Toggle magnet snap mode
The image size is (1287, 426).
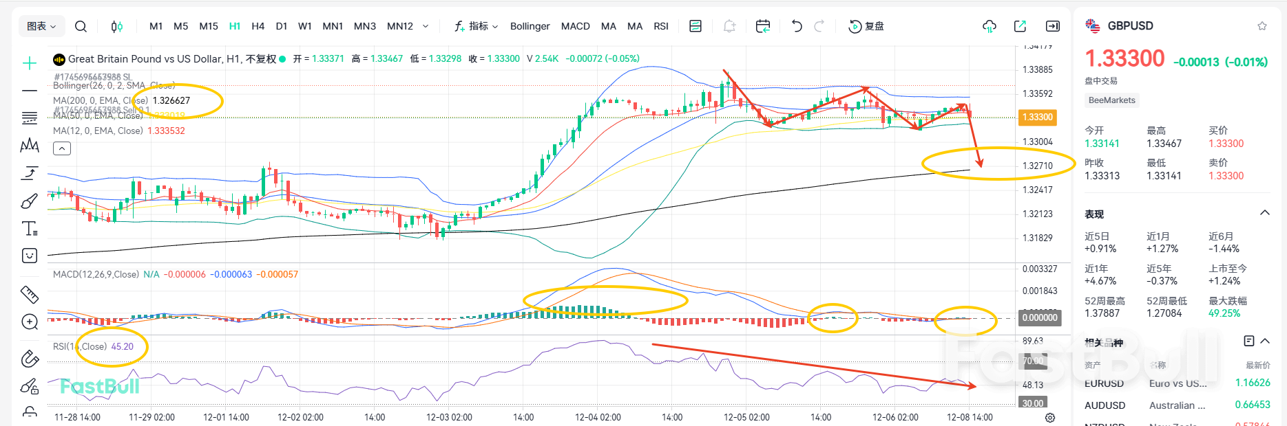click(30, 358)
